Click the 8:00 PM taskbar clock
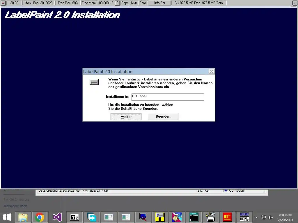The image size is (298, 223). point(285,217)
